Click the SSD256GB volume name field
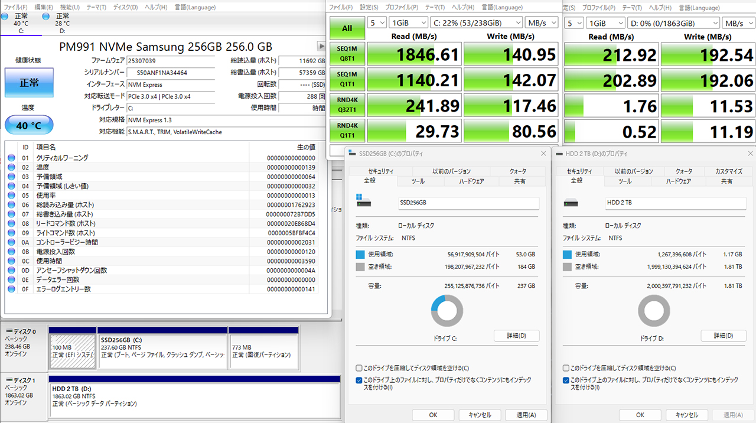The width and height of the screenshot is (756, 423). (468, 203)
